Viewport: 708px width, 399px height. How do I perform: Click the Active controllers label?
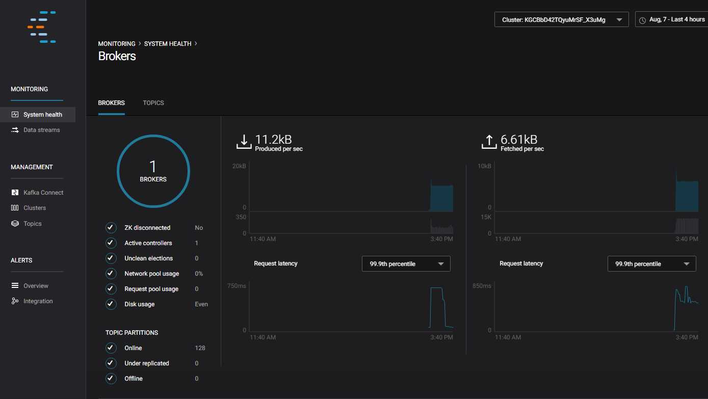(x=148, y=243)
